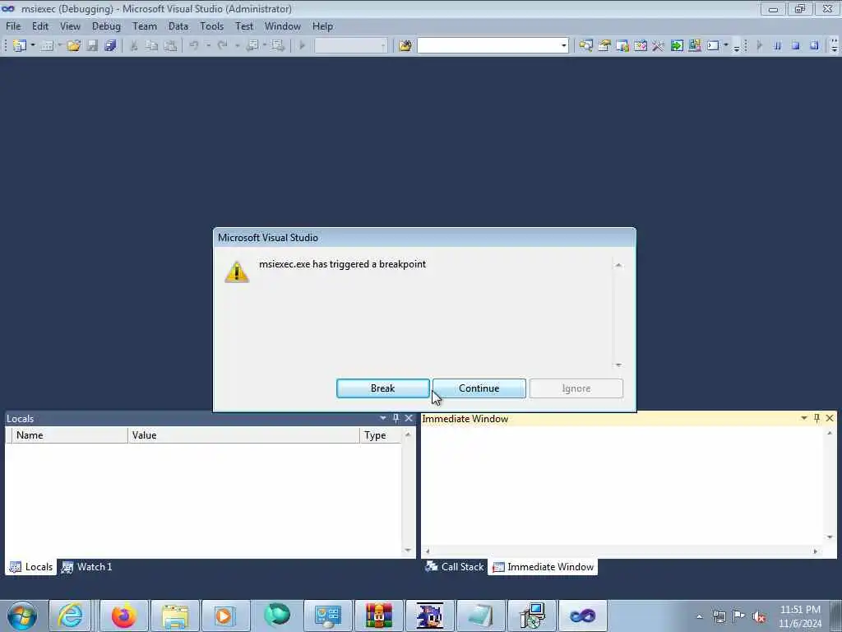Open the Tools menu
The height and width of the screenshot is (632, 842).
(211, 26)
